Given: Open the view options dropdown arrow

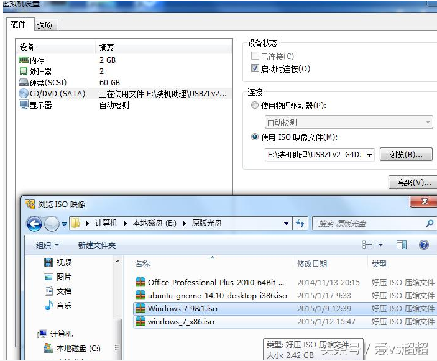Looking at the screenshot, I should pos(380,245).
